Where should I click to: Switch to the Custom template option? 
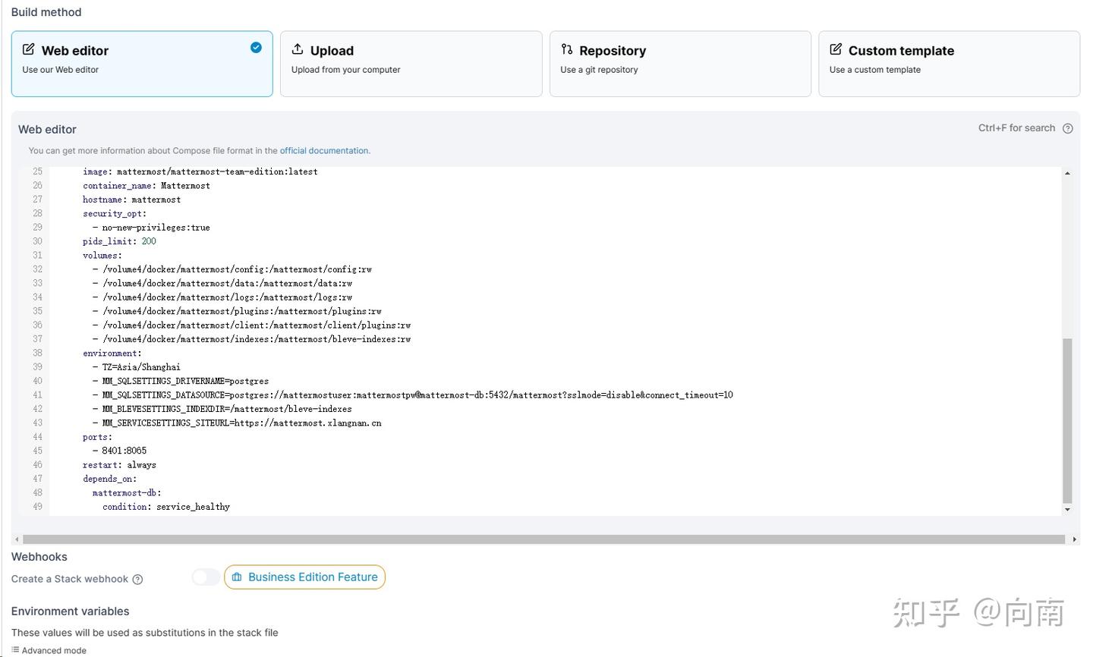click(950, 64)
